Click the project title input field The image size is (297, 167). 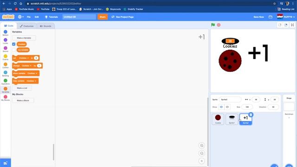(79, 17)
